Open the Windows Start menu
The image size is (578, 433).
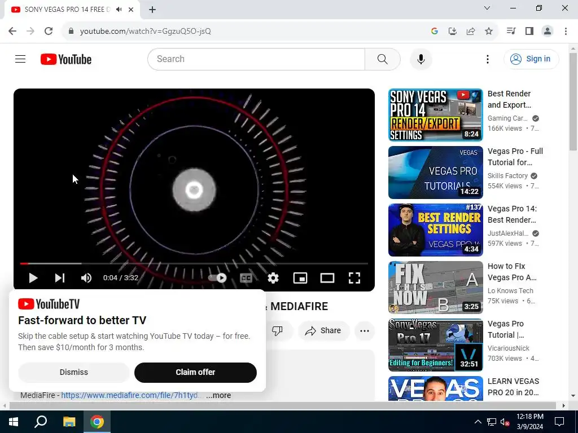(14, 422)
